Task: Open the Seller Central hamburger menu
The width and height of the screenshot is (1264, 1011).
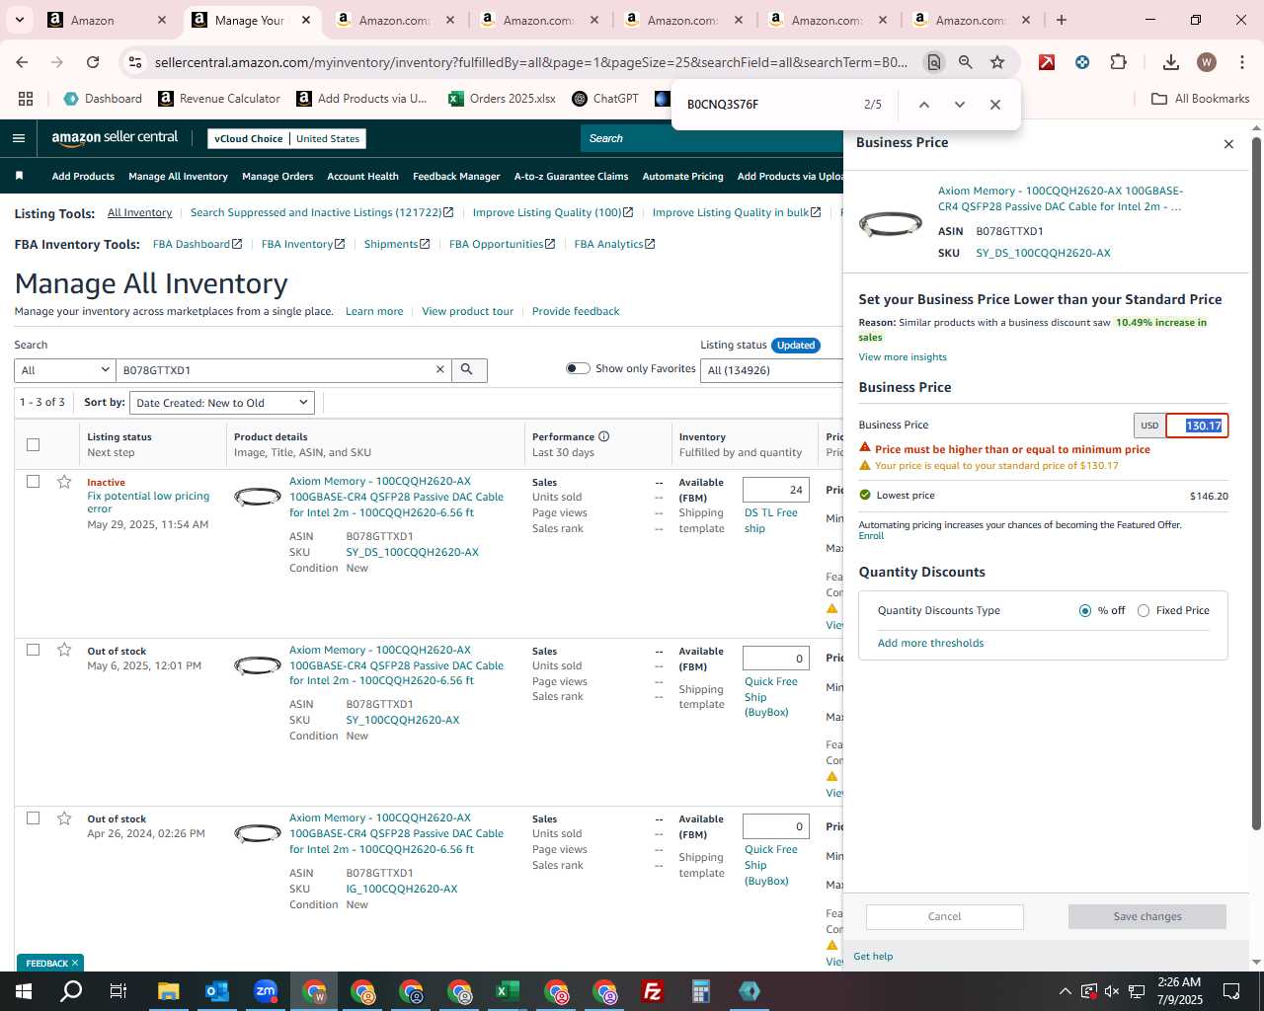Action: tap(18, 138)
